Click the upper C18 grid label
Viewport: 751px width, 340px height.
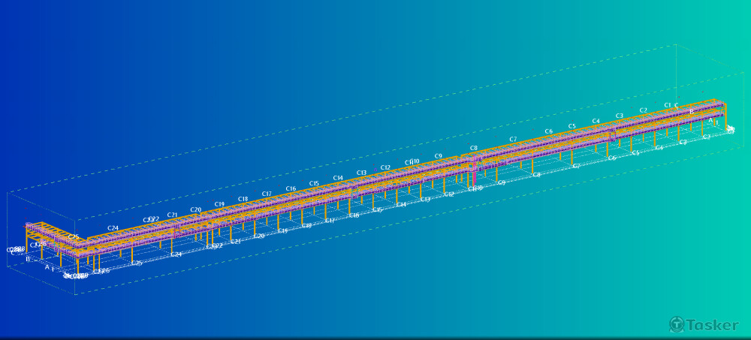[243, 199]
